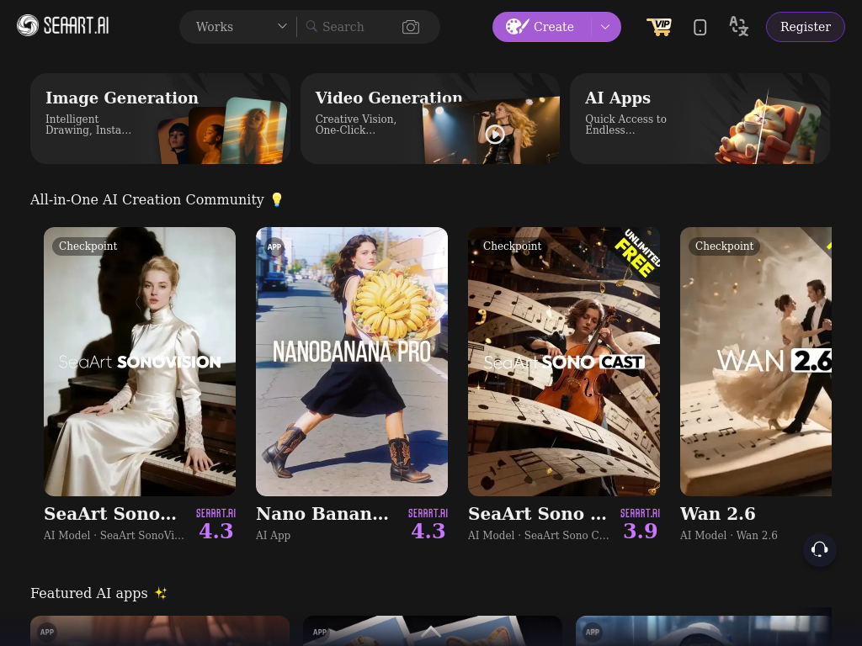Screen dimensions: 862x646
Task: Open the VIP shopping cart icon
Action: click(658, 27)
